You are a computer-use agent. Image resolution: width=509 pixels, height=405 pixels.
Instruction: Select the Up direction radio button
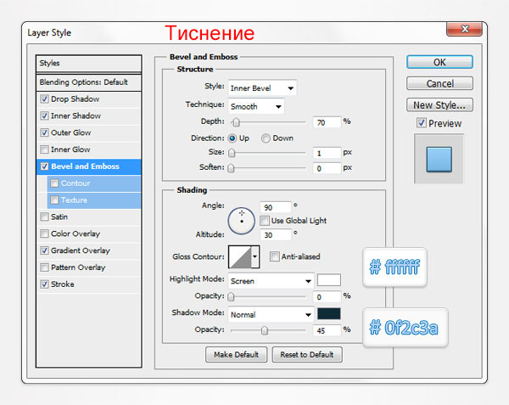[x=232, y=138]
